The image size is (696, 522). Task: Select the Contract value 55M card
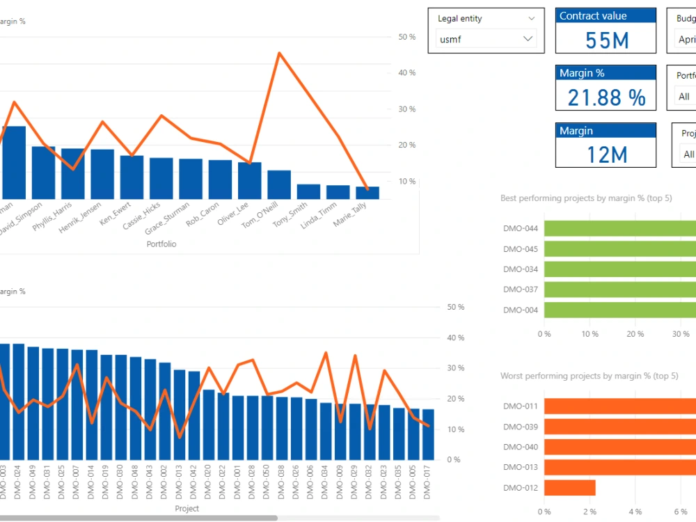(x=606, y=31)
